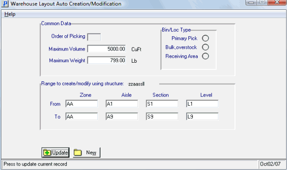Click the Level column heading
Viewport: 287px width, 170px height.
click(206, 95)
